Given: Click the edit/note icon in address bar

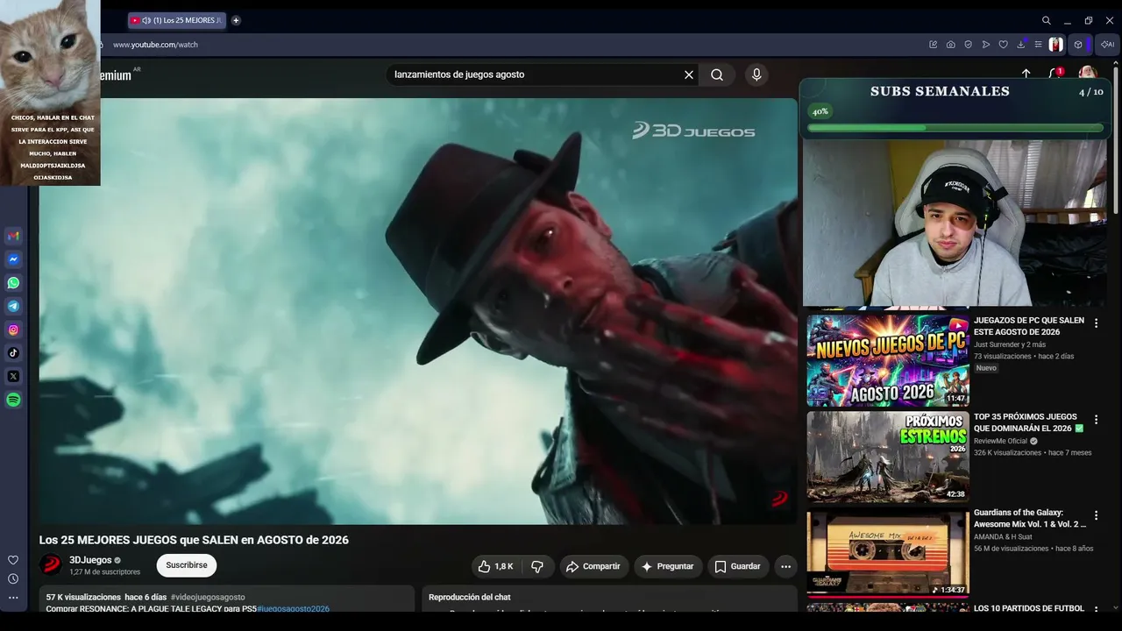Looking at the screenshot, I should 934,45.
